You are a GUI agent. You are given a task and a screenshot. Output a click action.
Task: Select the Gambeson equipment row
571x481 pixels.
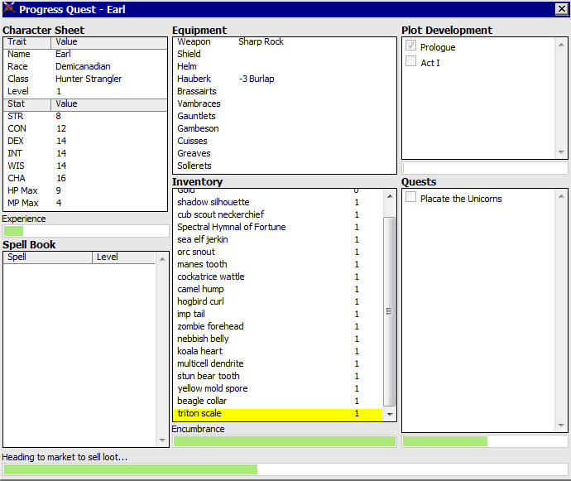(285, 128)
